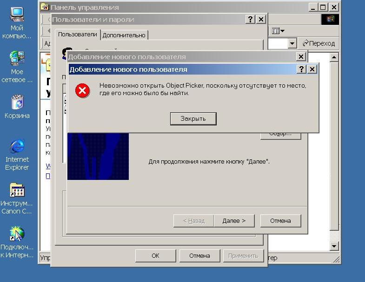Open the Views dropdown in Control Panel toolbar
The width and height of the screenshot is (365, 282).
click(x=278, y=31)
